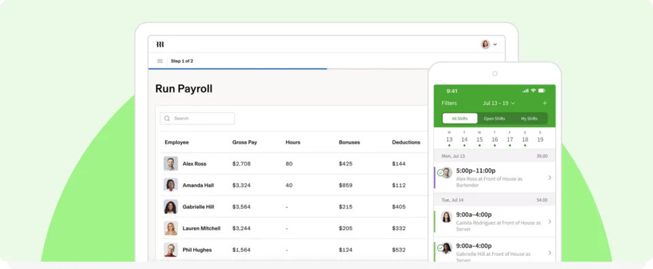This screenshot has height=269, width=653.
Task: Click the Lauren Mitchell employee name
Action: tap(201, 229)
